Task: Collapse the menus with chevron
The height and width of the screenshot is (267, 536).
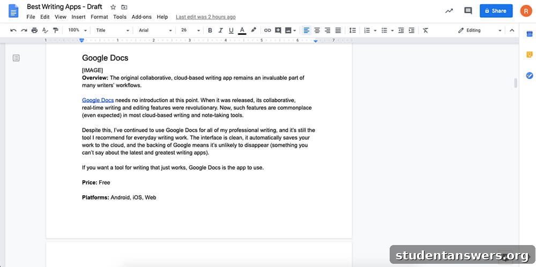Action: coord(512,30)
